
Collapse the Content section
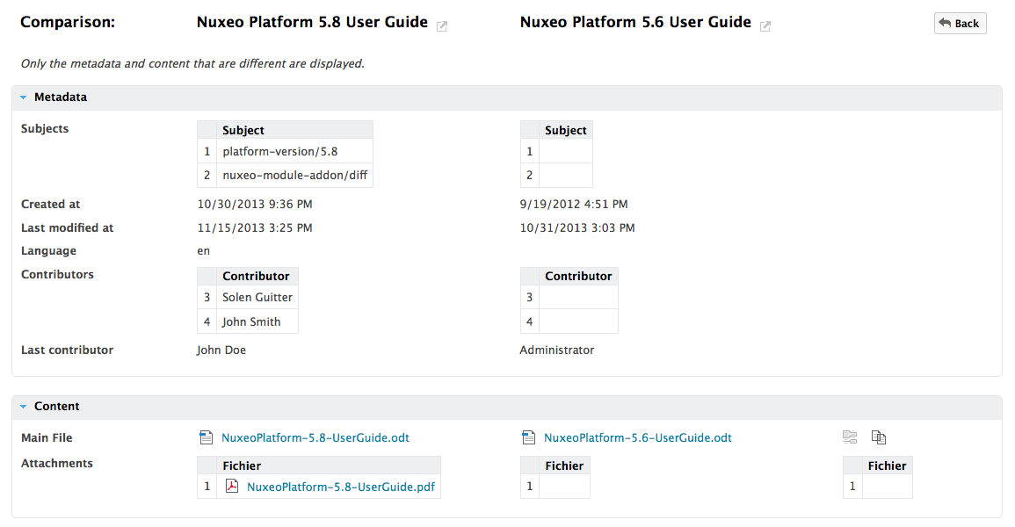[24, 406]
